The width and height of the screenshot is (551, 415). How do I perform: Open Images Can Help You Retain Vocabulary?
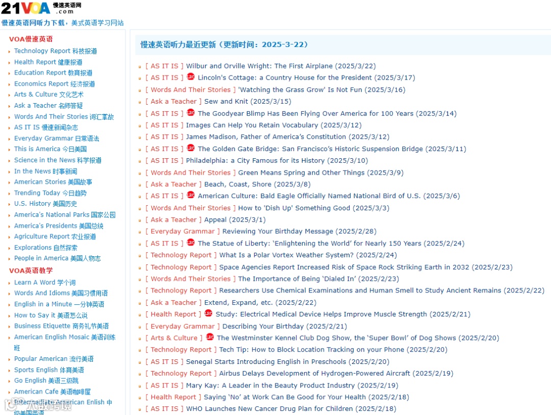coord(274,125)
